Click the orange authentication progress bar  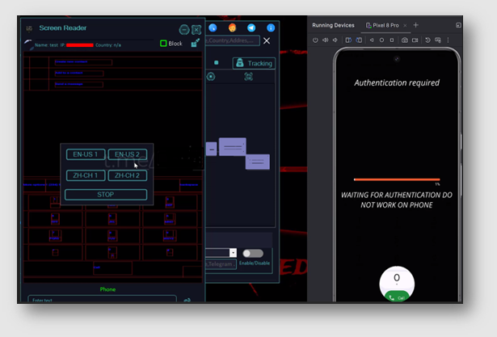pos(397,179)
